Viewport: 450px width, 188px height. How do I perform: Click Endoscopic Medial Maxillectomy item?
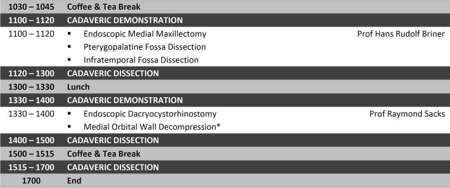(145, 34)
